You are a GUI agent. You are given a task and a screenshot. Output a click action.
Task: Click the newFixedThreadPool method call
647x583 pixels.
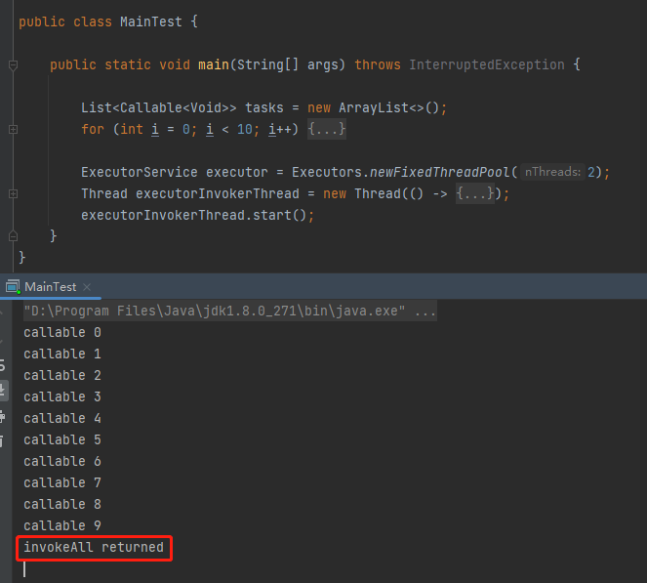(x=440, y=172)
